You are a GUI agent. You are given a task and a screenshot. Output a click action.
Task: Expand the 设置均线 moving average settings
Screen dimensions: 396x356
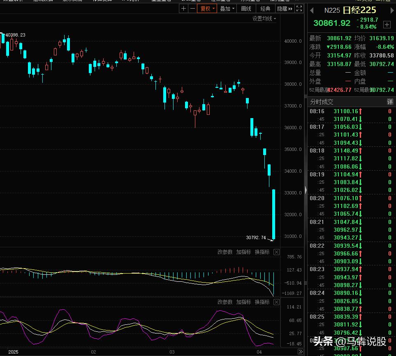point(264,18)
